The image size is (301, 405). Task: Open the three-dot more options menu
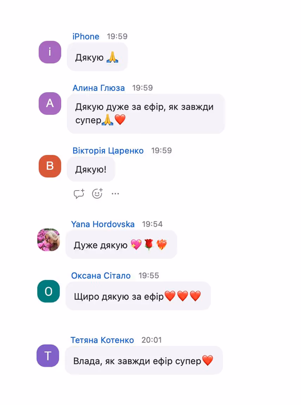115,193
